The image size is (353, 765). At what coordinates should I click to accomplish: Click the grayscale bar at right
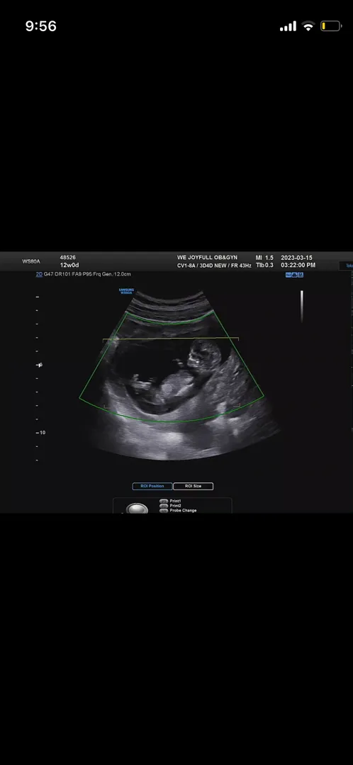[302, 307]
